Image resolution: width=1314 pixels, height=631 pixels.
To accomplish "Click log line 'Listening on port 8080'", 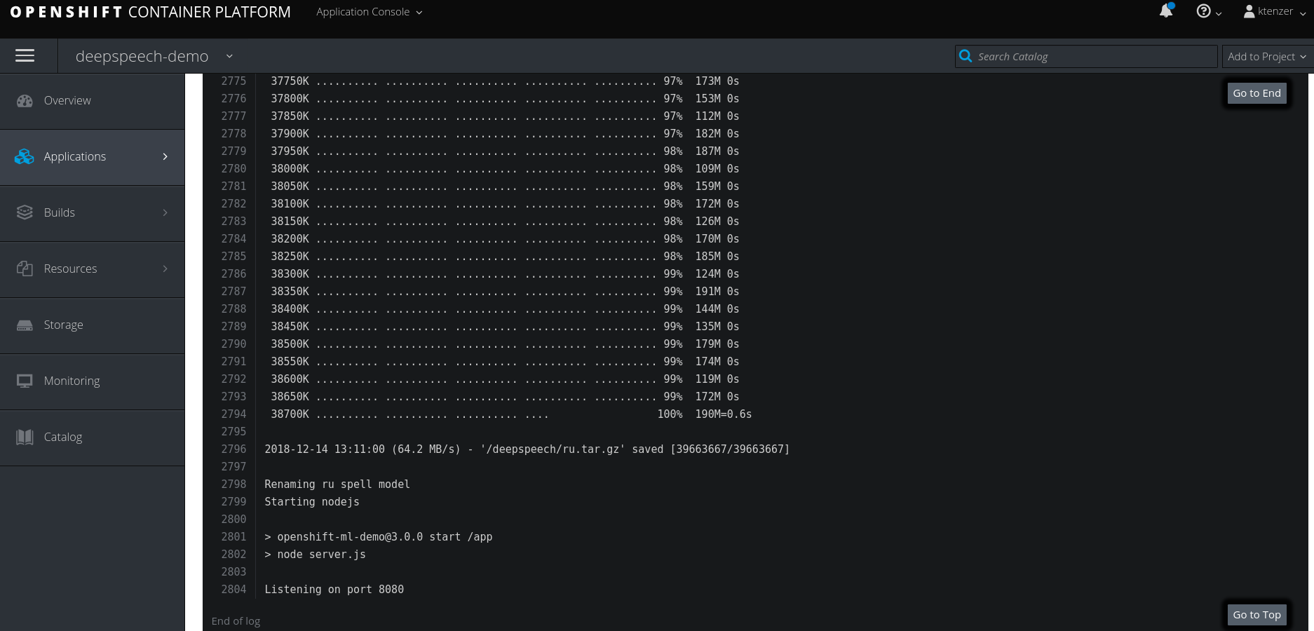I will (334, 590).
